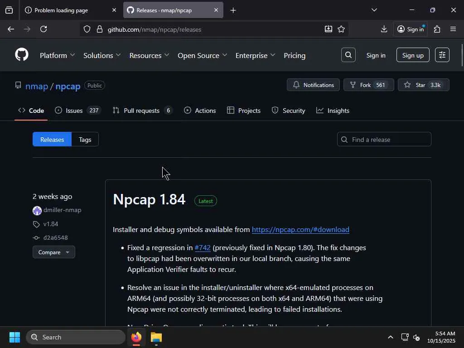Open a new tab with plus icon

tap(233, 10)
